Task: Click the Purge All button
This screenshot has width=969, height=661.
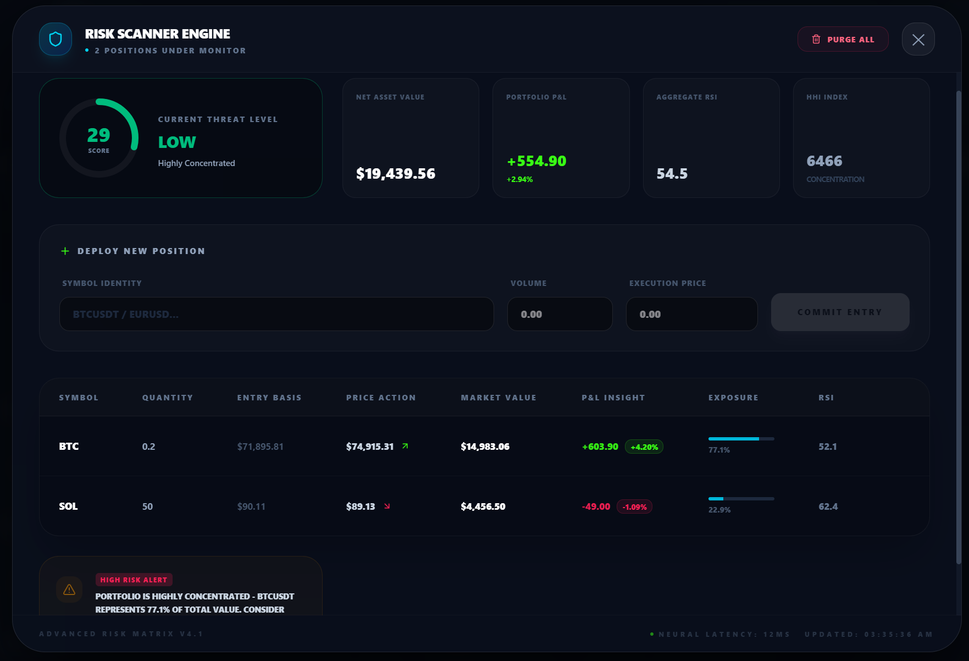Action: click(x=843, y=39)
